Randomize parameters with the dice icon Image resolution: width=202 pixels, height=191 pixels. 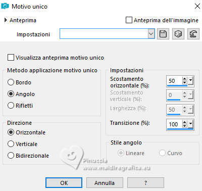(x=178, y=34)
